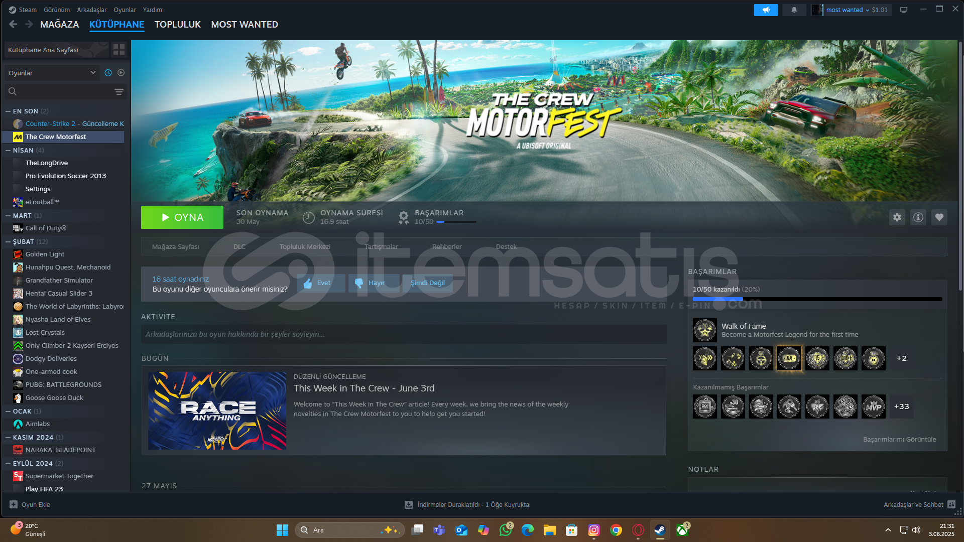Click achievements progress bar next to OYNA
This screenshot has height=542, width=964.
456,222
